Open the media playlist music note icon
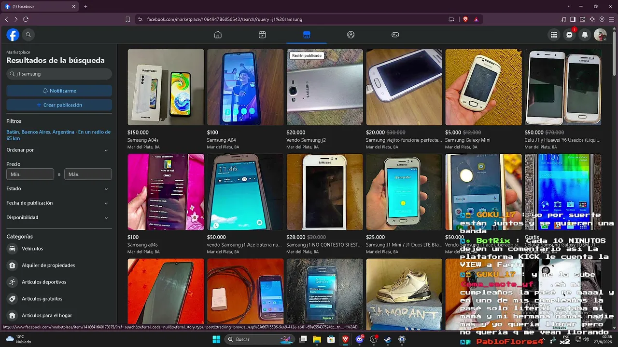The image size is (618, 347). 563,19
